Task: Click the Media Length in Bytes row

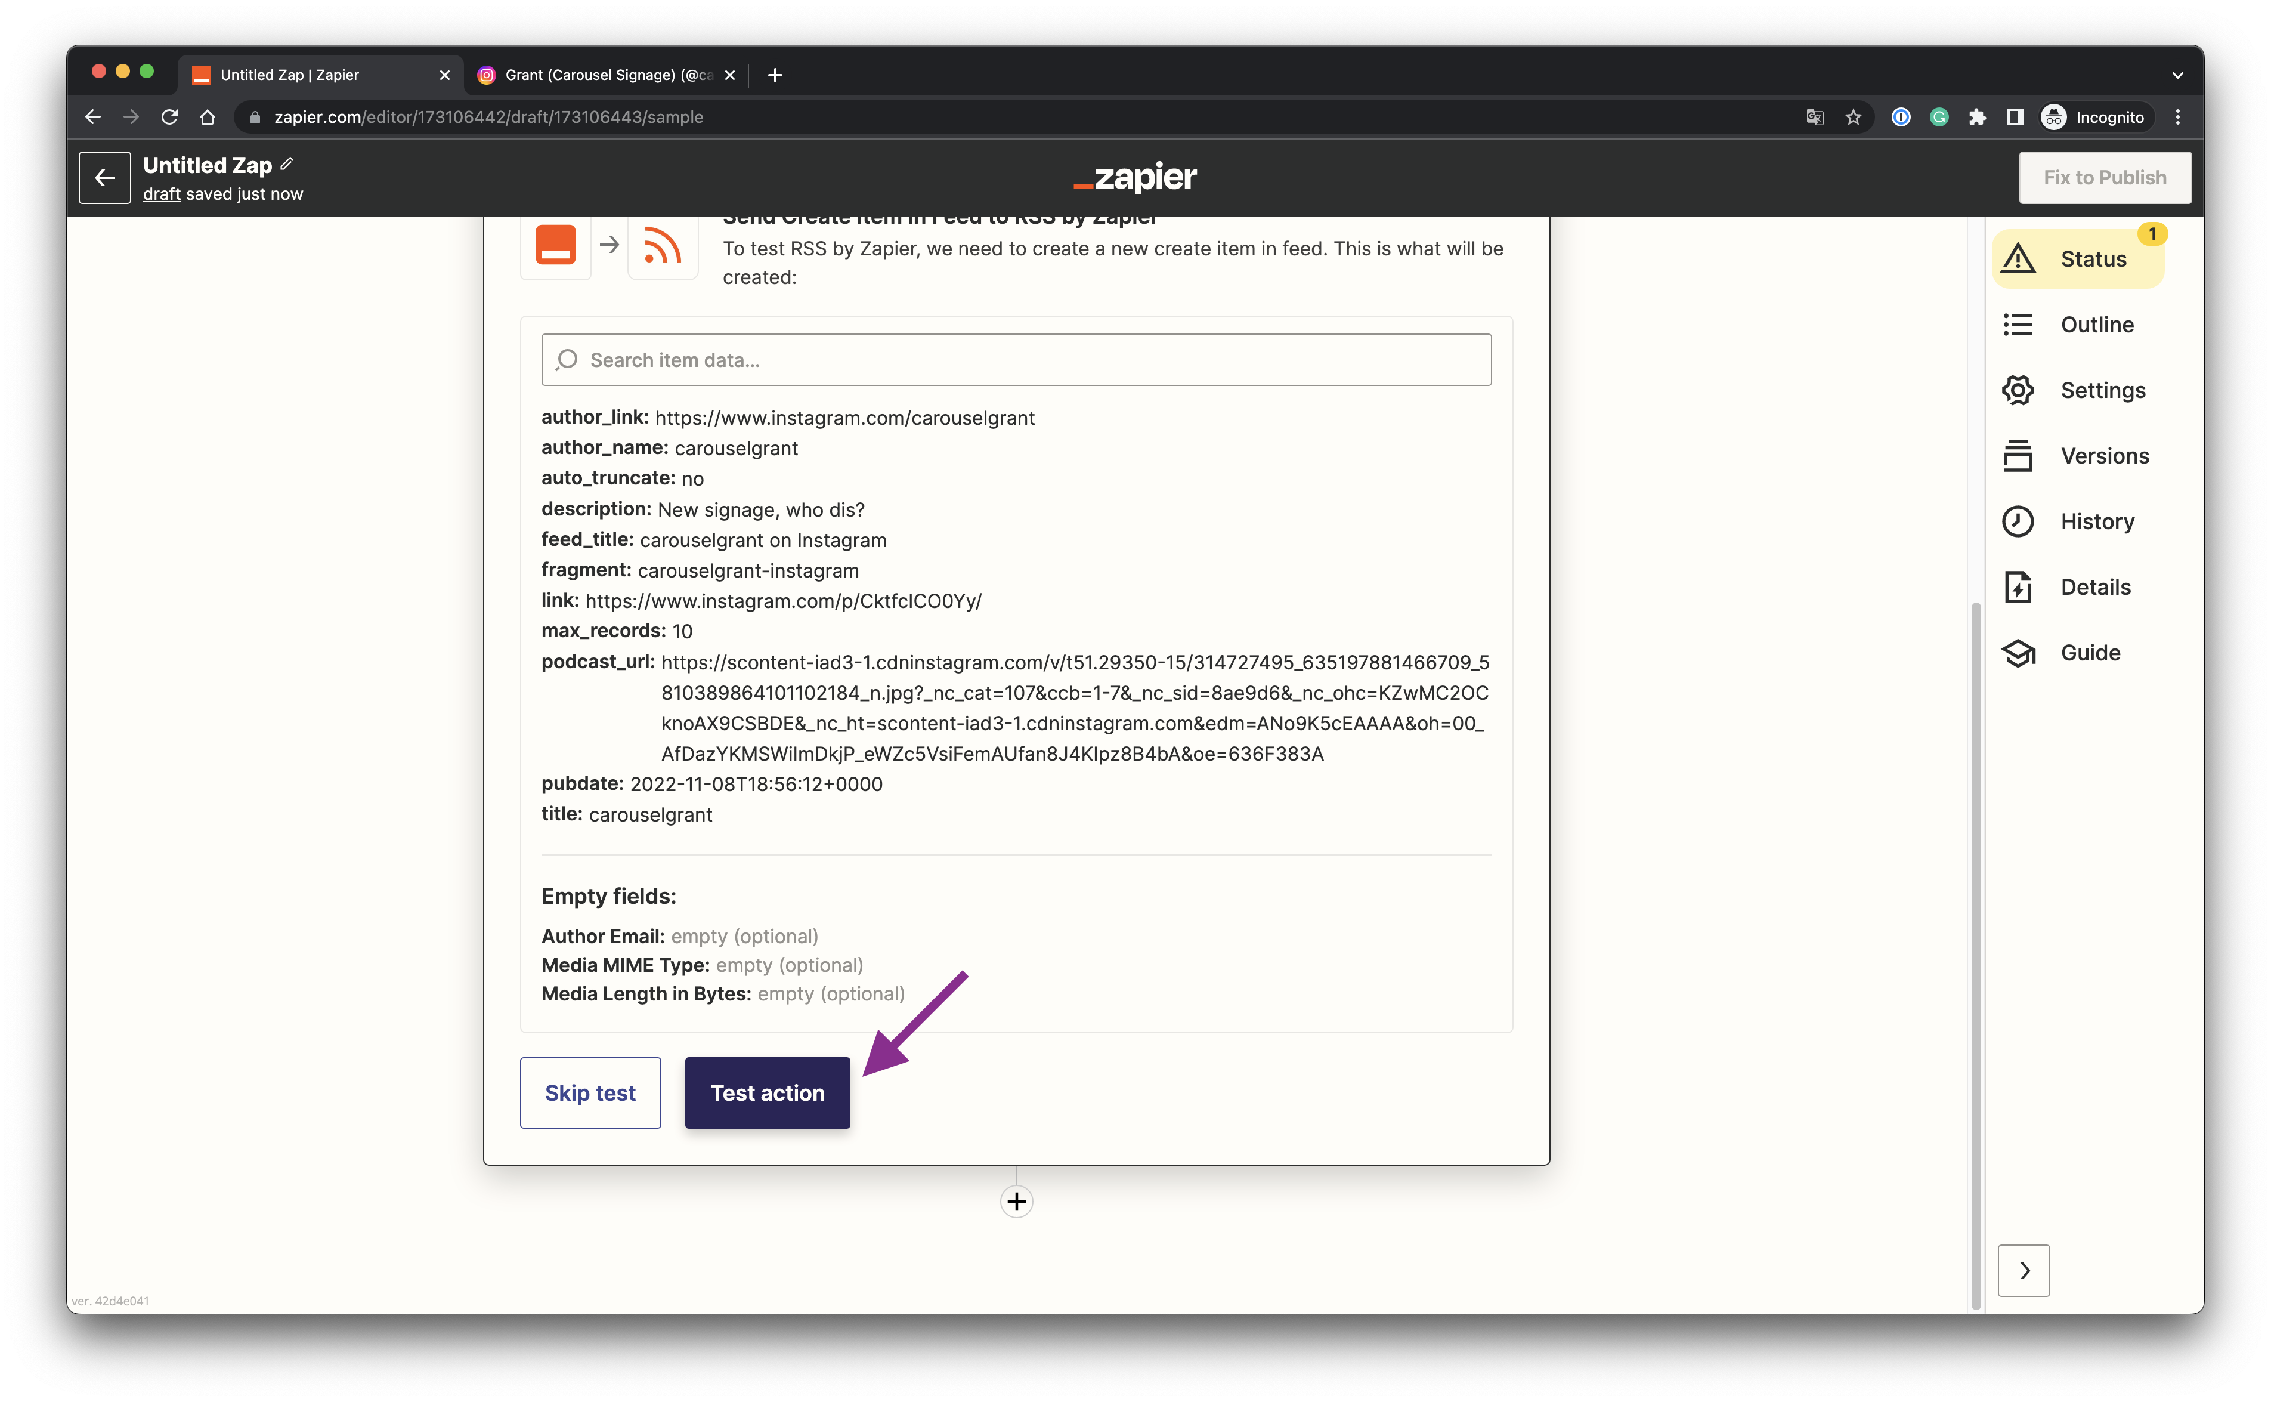Action: (723, 994)
